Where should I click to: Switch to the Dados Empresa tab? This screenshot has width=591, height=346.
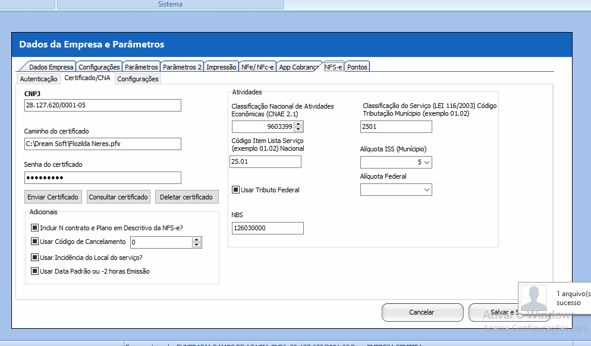[x=51, y=67]
